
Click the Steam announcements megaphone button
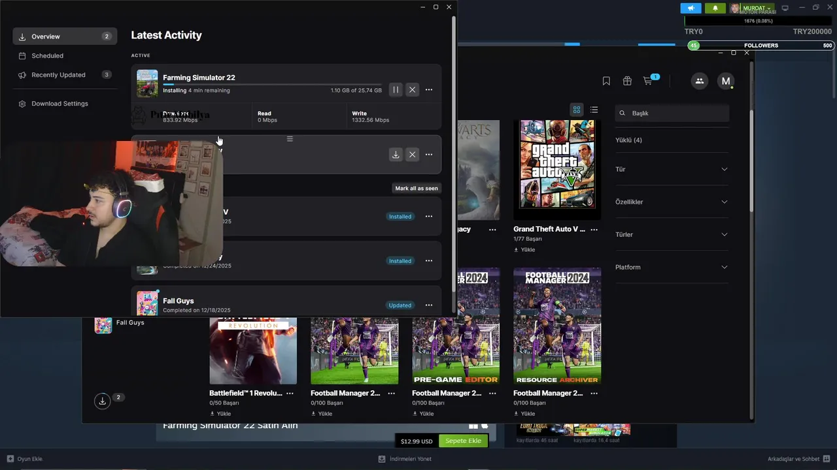[691, 8]
